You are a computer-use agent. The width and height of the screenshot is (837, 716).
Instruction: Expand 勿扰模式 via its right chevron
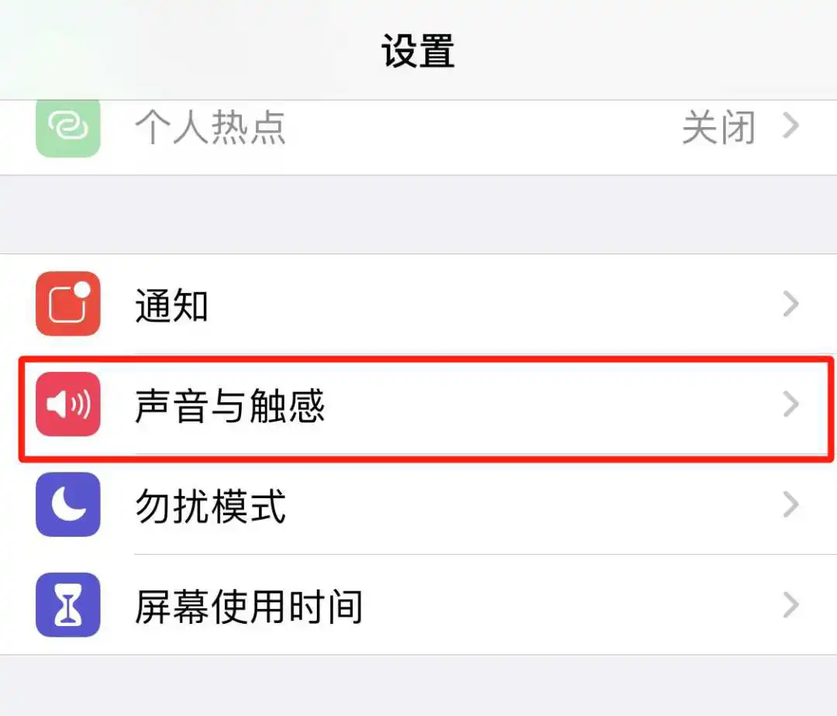[790, 504]
